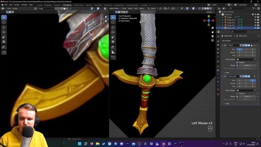Select the Move tool in the 3D viewport toolbar
This screenshot has width=261, height=147.
[113, 27]
